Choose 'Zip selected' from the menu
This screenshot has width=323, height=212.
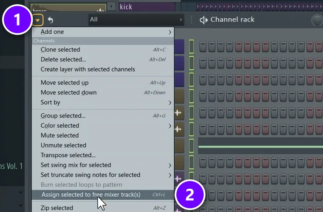coord(103,208)
